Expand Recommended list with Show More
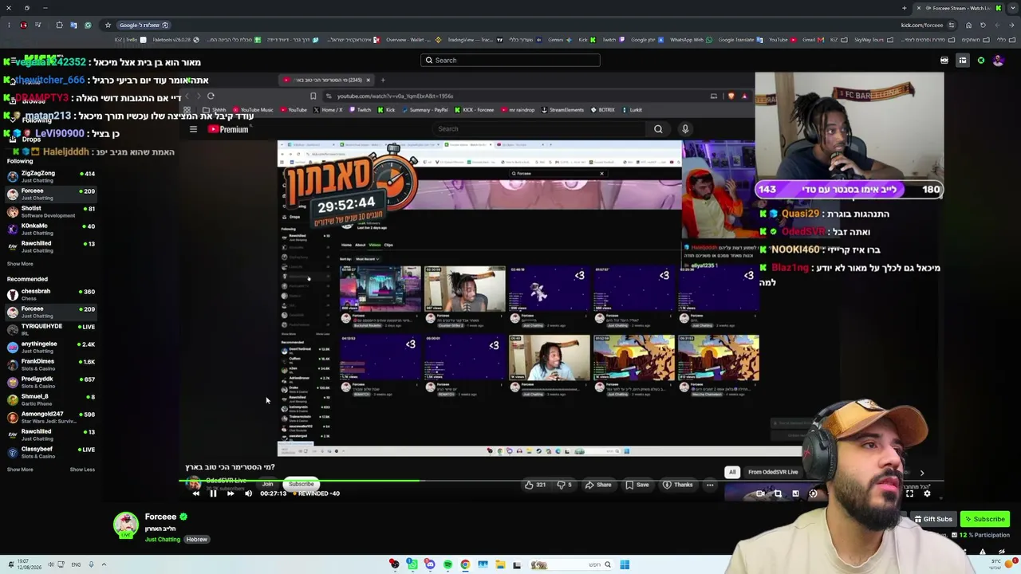This screenshot has height=574, width=1021. point(20,470)
